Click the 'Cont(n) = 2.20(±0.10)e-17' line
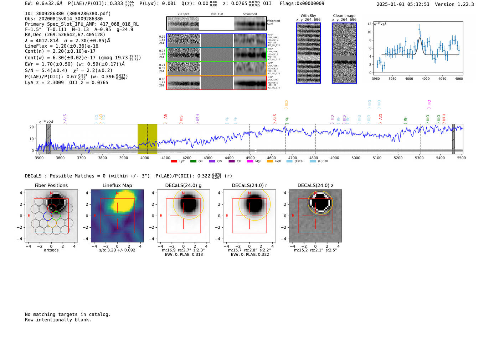Screen dimensions: 499x339 coord(60,51)
